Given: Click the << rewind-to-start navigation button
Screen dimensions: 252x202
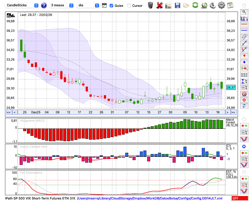Looking at the screenshot, I should click(x=9, y=112).
